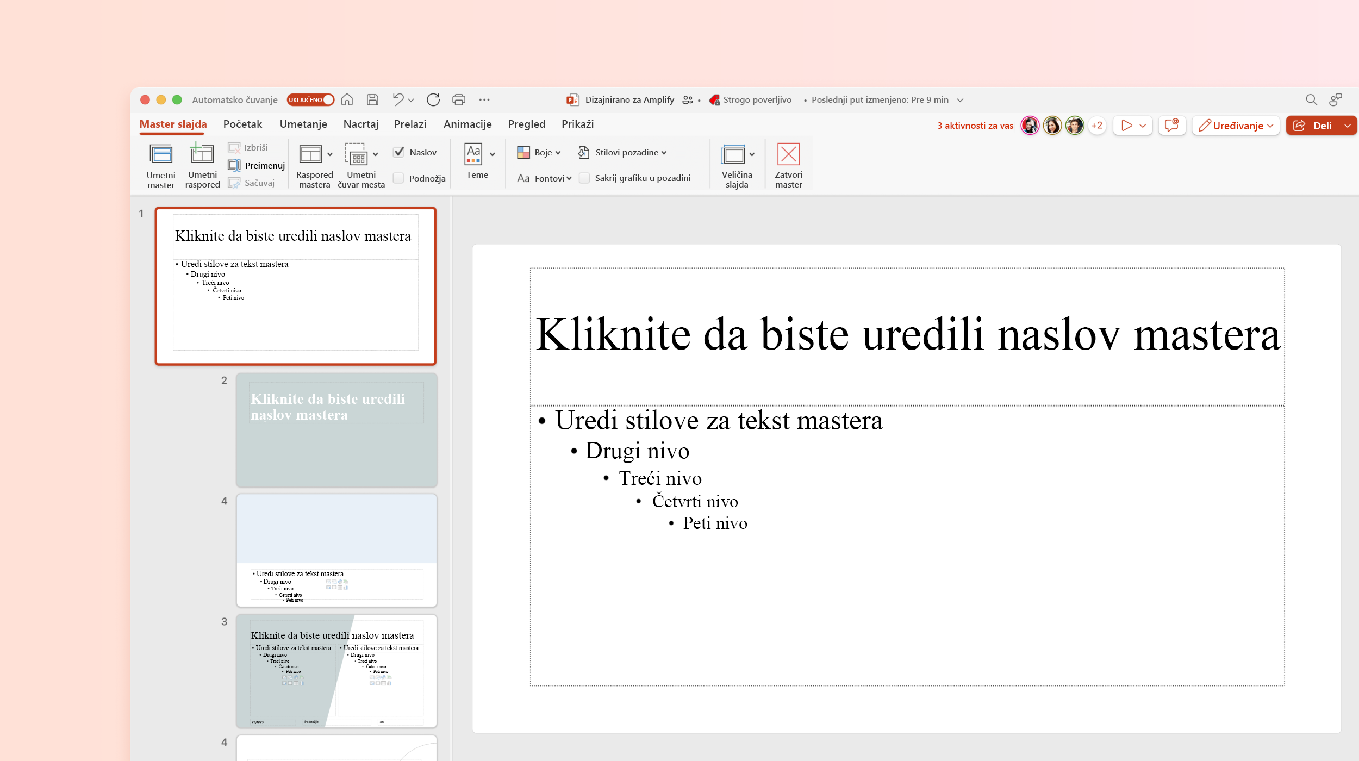Click 3 aktivnosti za vas link
Image resolution: width=1359 pixels, height=761 pixels.
975,126
